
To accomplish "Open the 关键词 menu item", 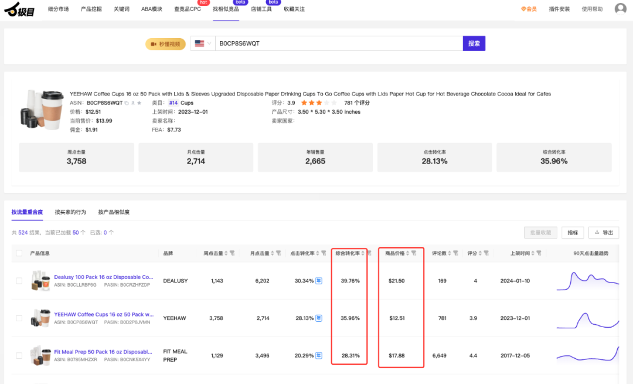I will pyautogui.click(x=121, y=9).
